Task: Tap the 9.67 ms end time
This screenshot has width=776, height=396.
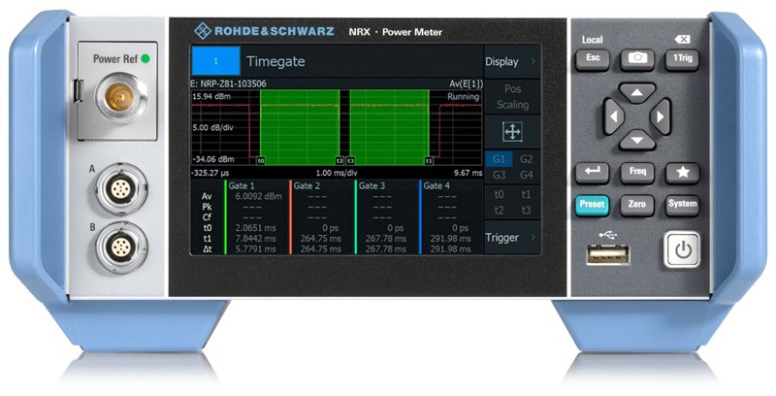Action: tap(469, 173)
